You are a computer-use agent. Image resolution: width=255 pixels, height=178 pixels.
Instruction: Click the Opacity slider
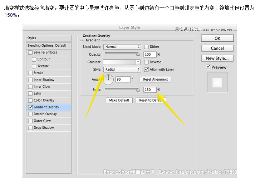(x=122, y=55)
